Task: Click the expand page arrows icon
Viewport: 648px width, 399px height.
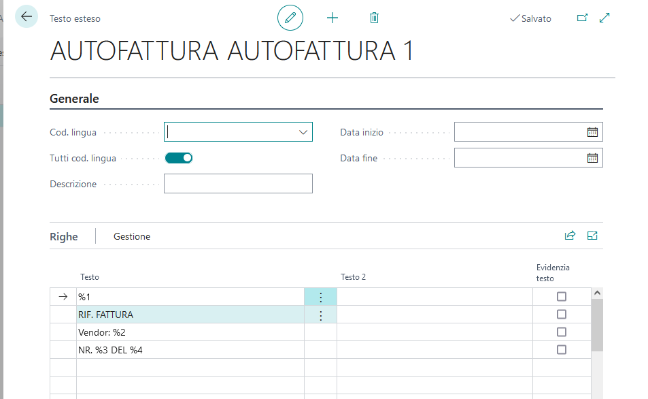Action: [x=604, y=18]
